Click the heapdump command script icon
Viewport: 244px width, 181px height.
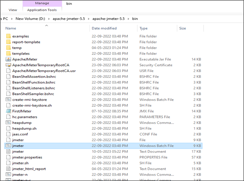point(8,123)
